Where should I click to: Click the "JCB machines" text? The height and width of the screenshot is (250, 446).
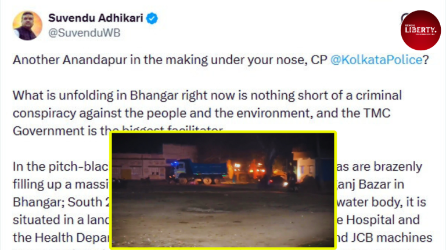pos(391,238)
